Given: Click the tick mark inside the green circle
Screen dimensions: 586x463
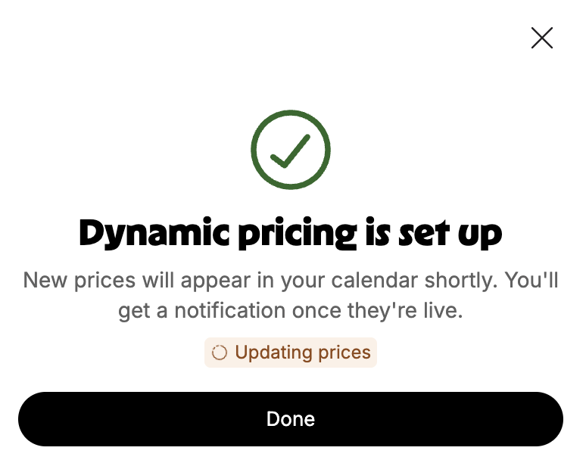Looking at the screenshot, I should click(291, 151).
